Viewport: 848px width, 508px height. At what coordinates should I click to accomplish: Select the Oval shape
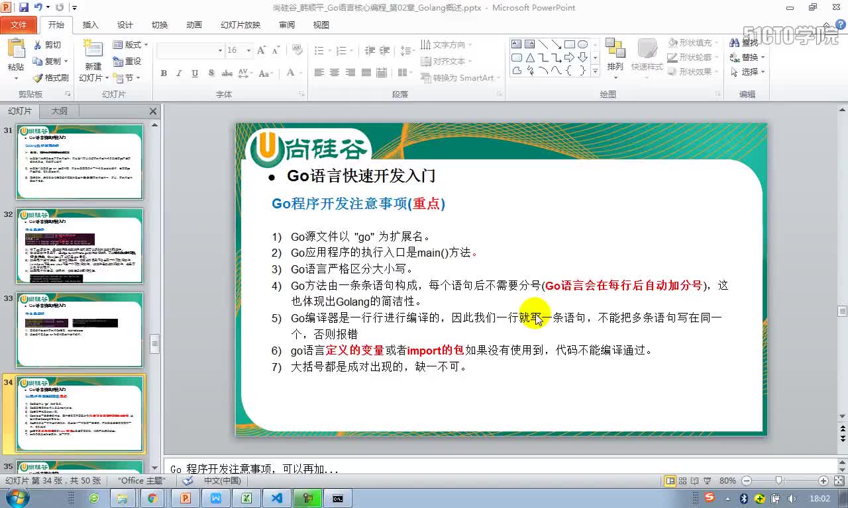point(583,44)
